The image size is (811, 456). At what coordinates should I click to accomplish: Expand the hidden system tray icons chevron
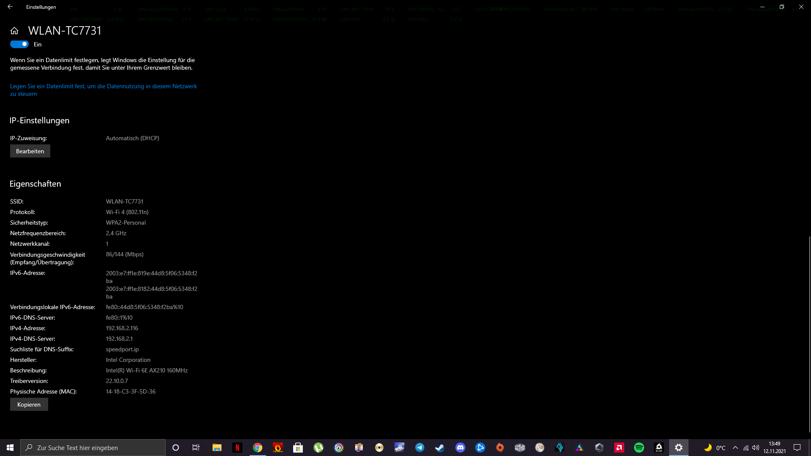pos(735,448)
